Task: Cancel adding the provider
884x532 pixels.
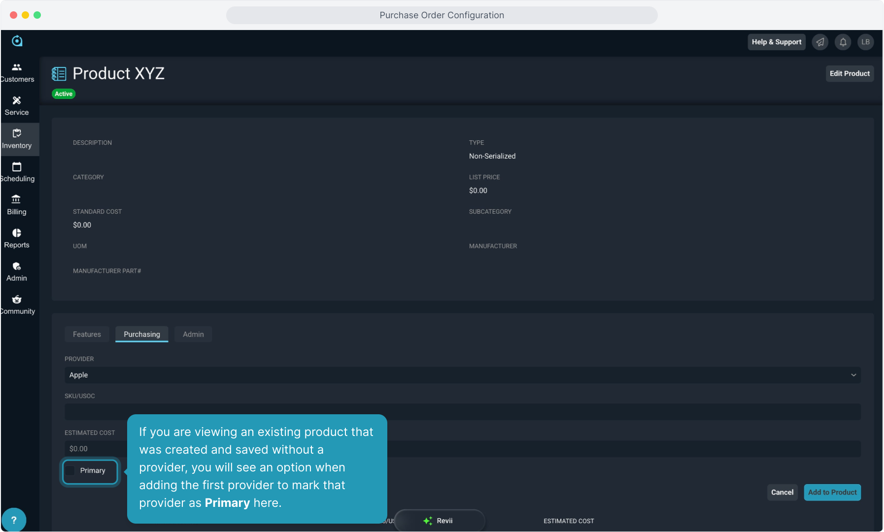Action: [x=782, y=492]
